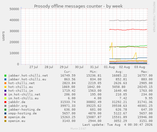Click max value 15946.00 for openim.de

point(145,117)
